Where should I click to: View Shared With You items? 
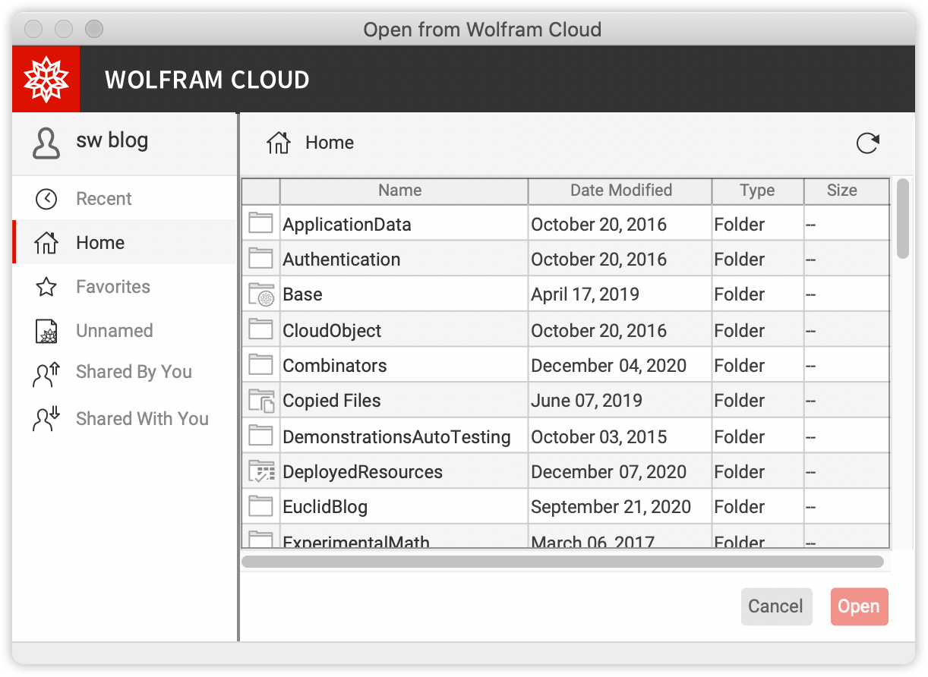coord(125,419)
